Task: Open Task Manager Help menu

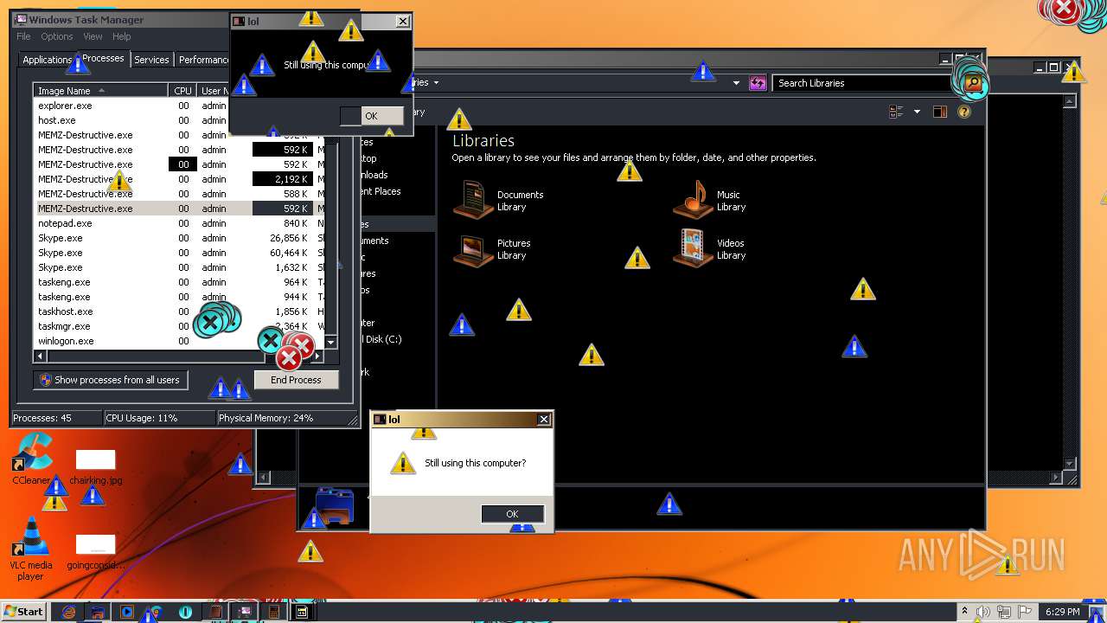Action: [122, 36]
